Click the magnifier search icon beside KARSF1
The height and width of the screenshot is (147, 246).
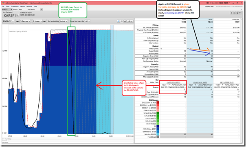click(18, 15)
